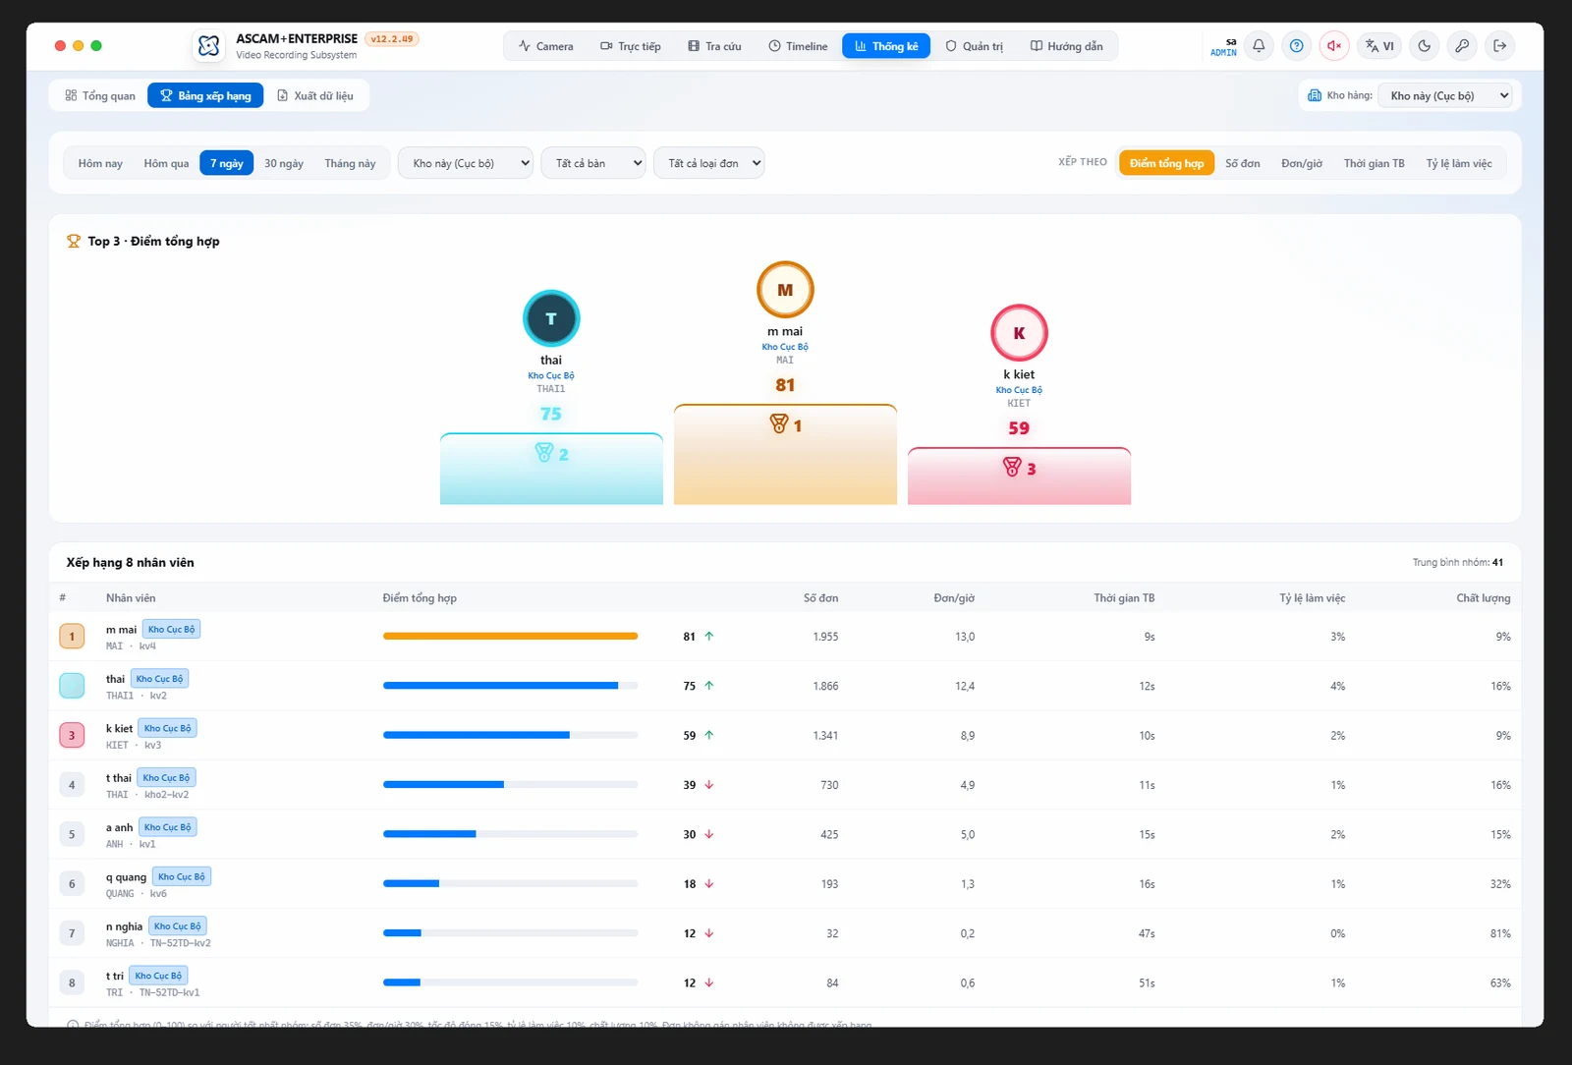Click the Kho Cục Bộ tag of q quang

pyautogui.click(x=182, y=876)
